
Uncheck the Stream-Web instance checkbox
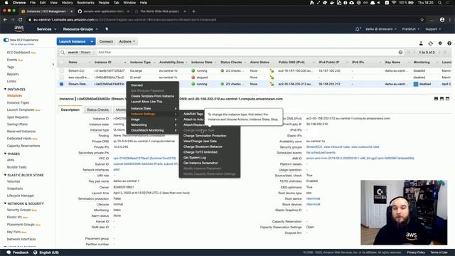coord(61,84)
